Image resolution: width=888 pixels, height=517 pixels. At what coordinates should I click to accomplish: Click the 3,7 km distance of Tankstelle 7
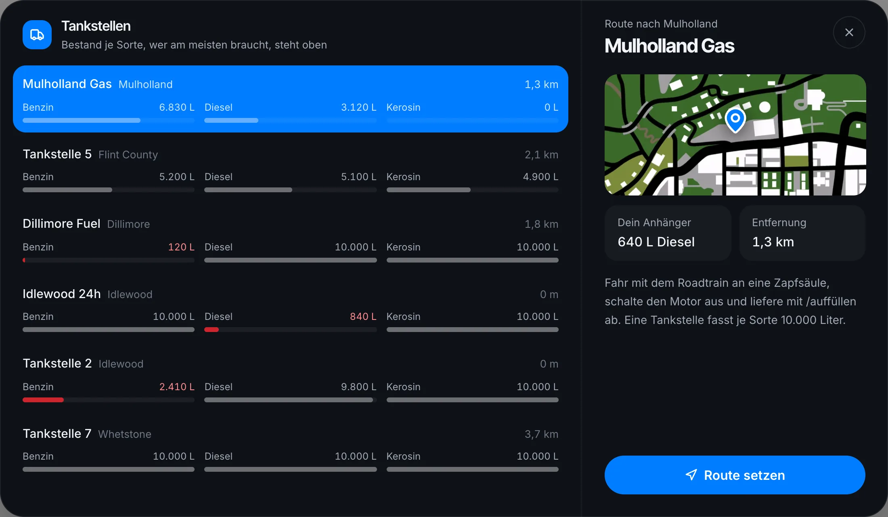click(x=541, y=434)
